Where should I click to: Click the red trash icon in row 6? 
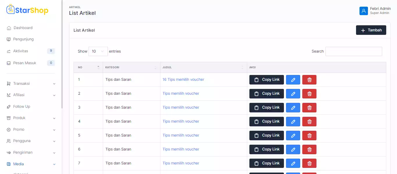pyautogui.click(x=309, y=150)
